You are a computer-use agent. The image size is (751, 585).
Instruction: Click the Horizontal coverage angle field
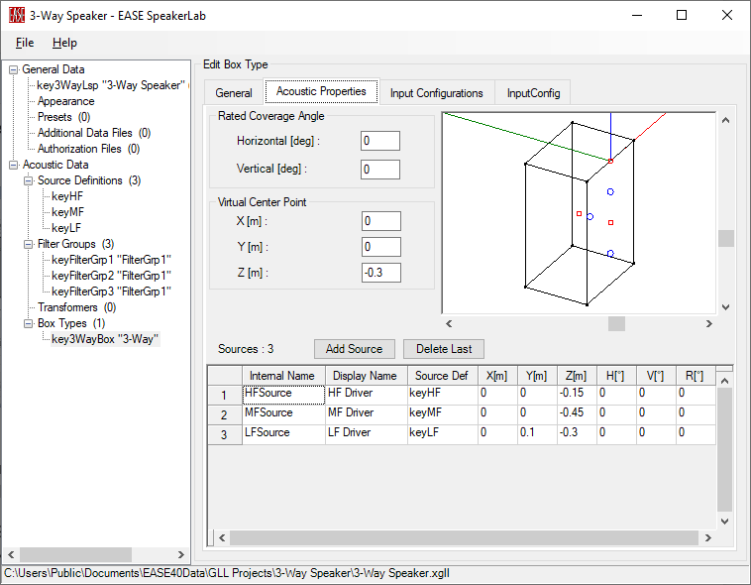(x=380, y=141)
